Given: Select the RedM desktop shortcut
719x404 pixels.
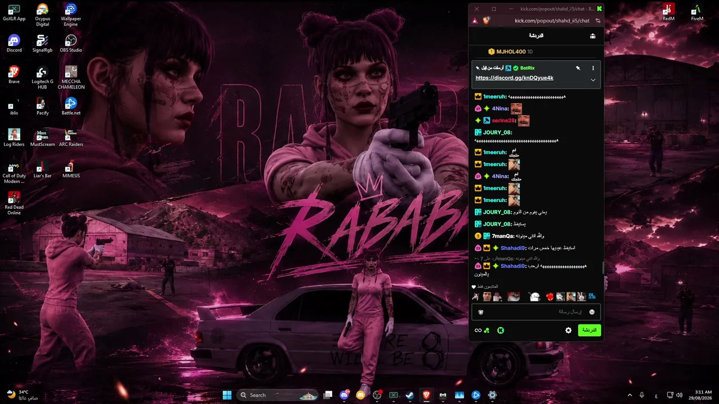Looking at the screenshot, I should (668, 12).
